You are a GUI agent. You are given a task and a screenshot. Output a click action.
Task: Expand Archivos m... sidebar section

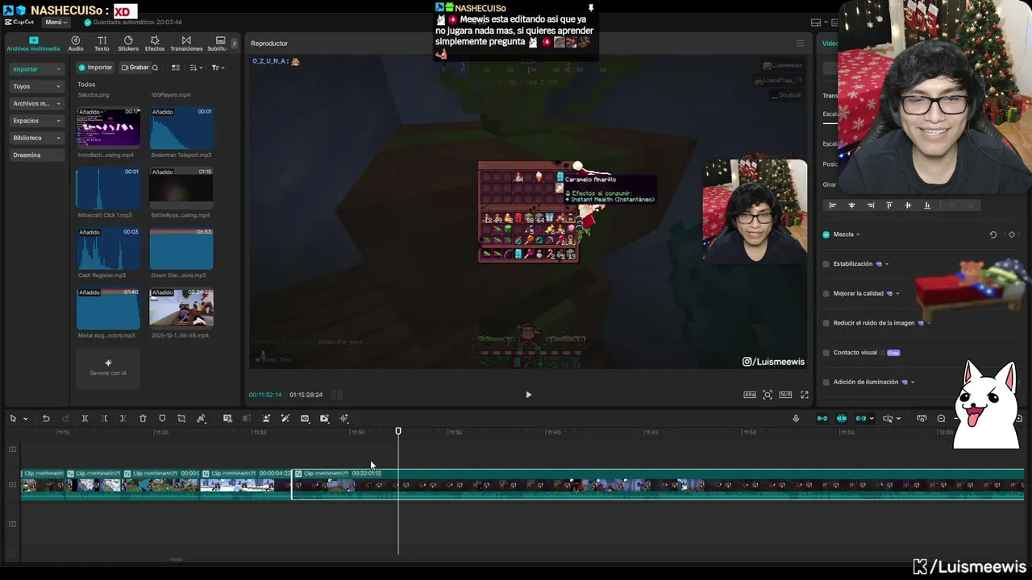click(x=36, y=103)
